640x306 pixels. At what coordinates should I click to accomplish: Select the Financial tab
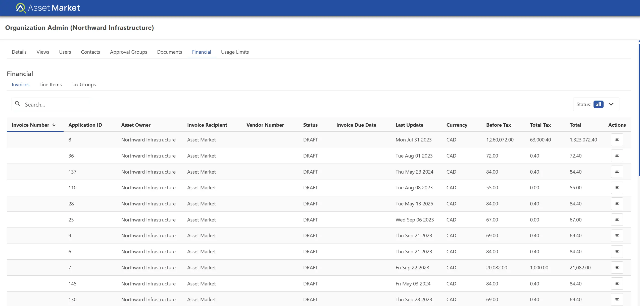tap(202, 52)
